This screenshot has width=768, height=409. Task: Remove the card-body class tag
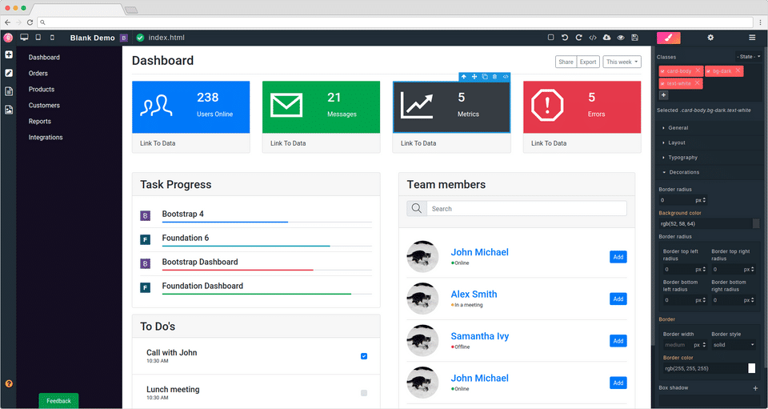coord(698,71)
